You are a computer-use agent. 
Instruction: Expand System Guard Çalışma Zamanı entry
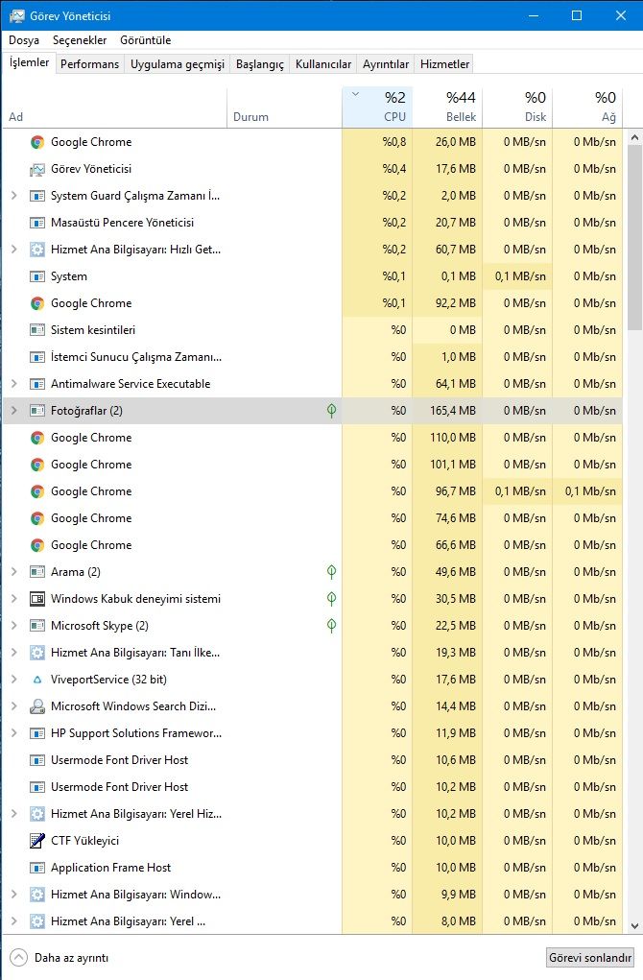tap(13, 196)
